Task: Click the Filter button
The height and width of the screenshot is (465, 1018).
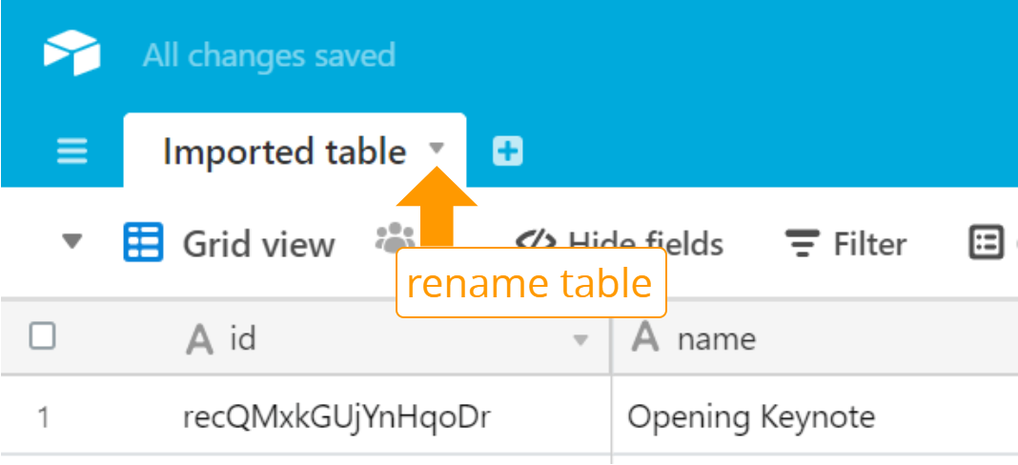Action: coord(845,244)
